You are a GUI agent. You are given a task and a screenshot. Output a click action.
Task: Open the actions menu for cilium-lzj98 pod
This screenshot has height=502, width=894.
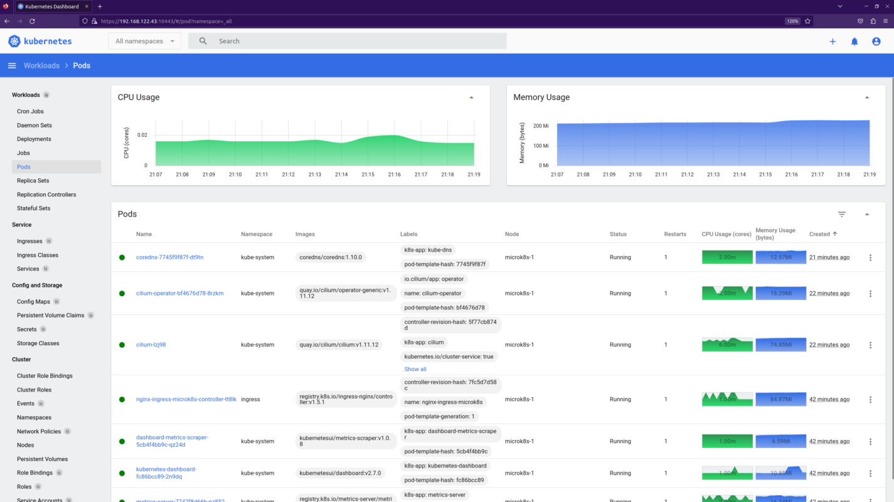pos(870,344)
